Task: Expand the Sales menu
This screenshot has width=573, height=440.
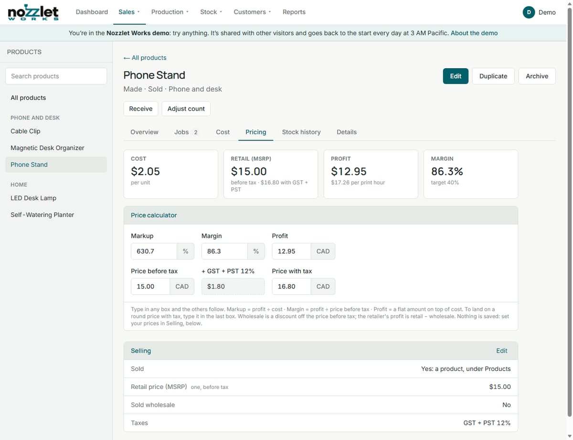Action: [x=129, y=12]
